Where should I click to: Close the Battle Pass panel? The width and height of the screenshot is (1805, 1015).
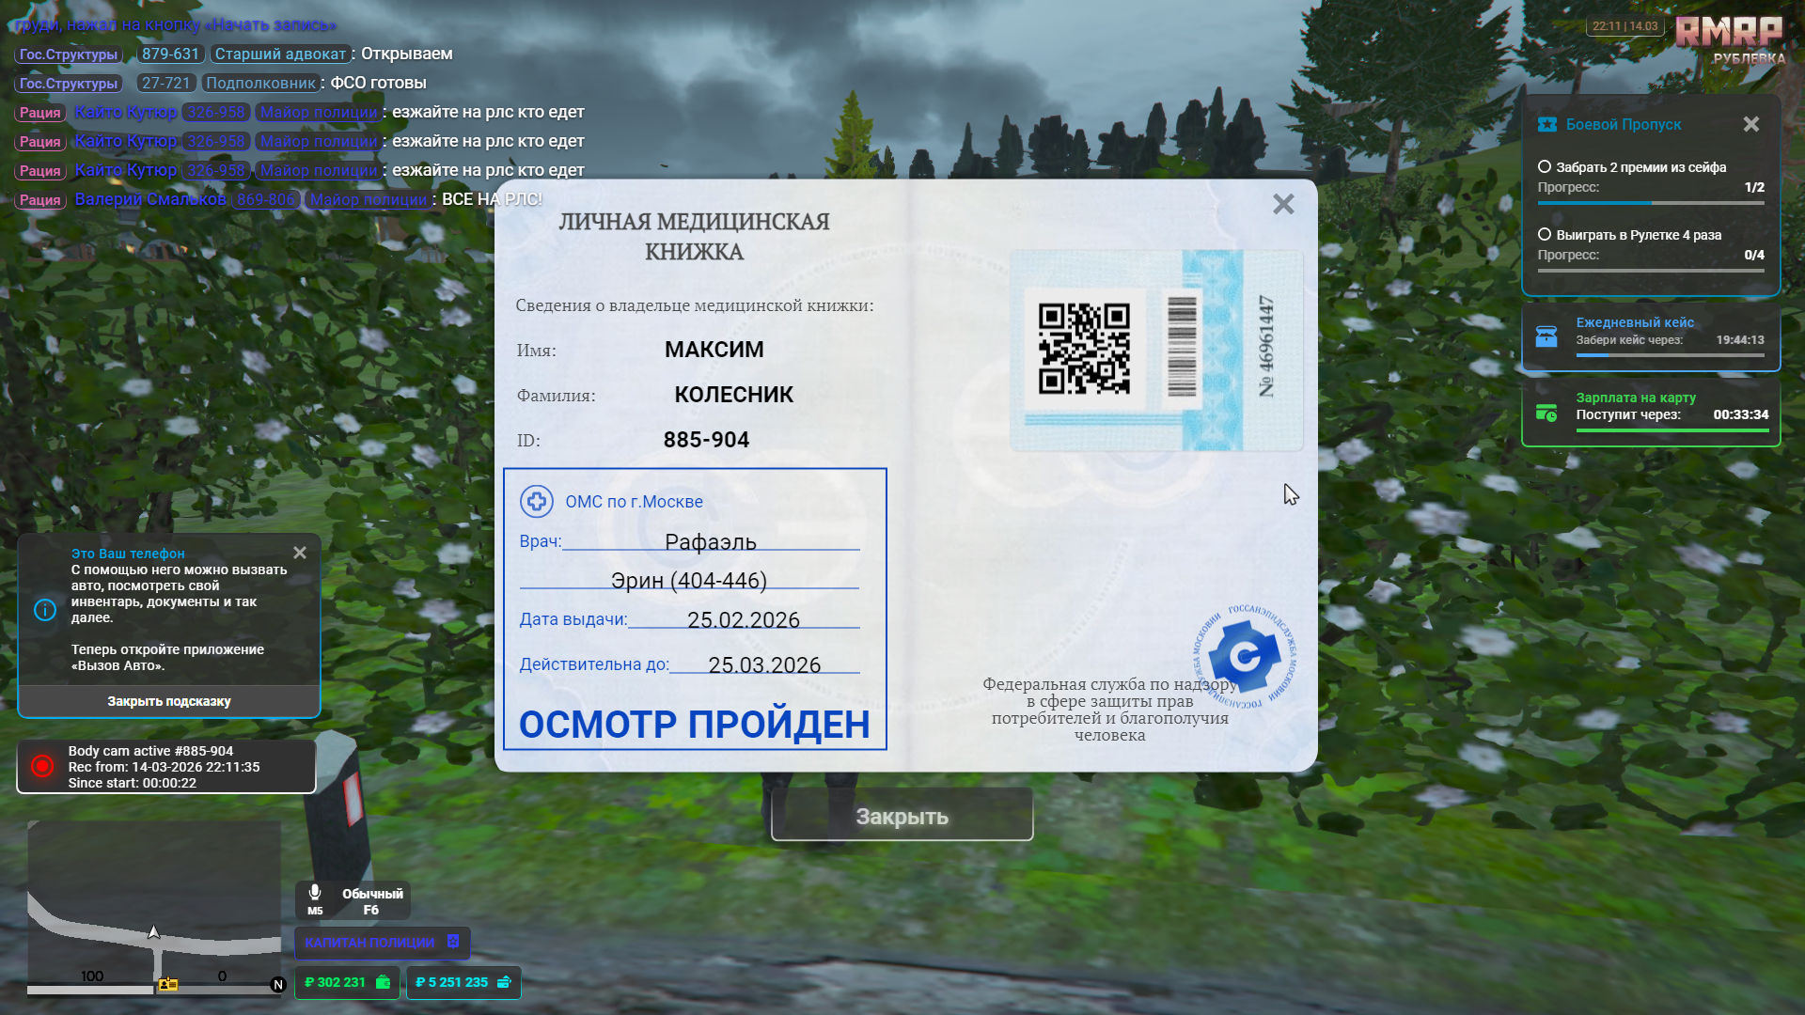pos(1750,124)
